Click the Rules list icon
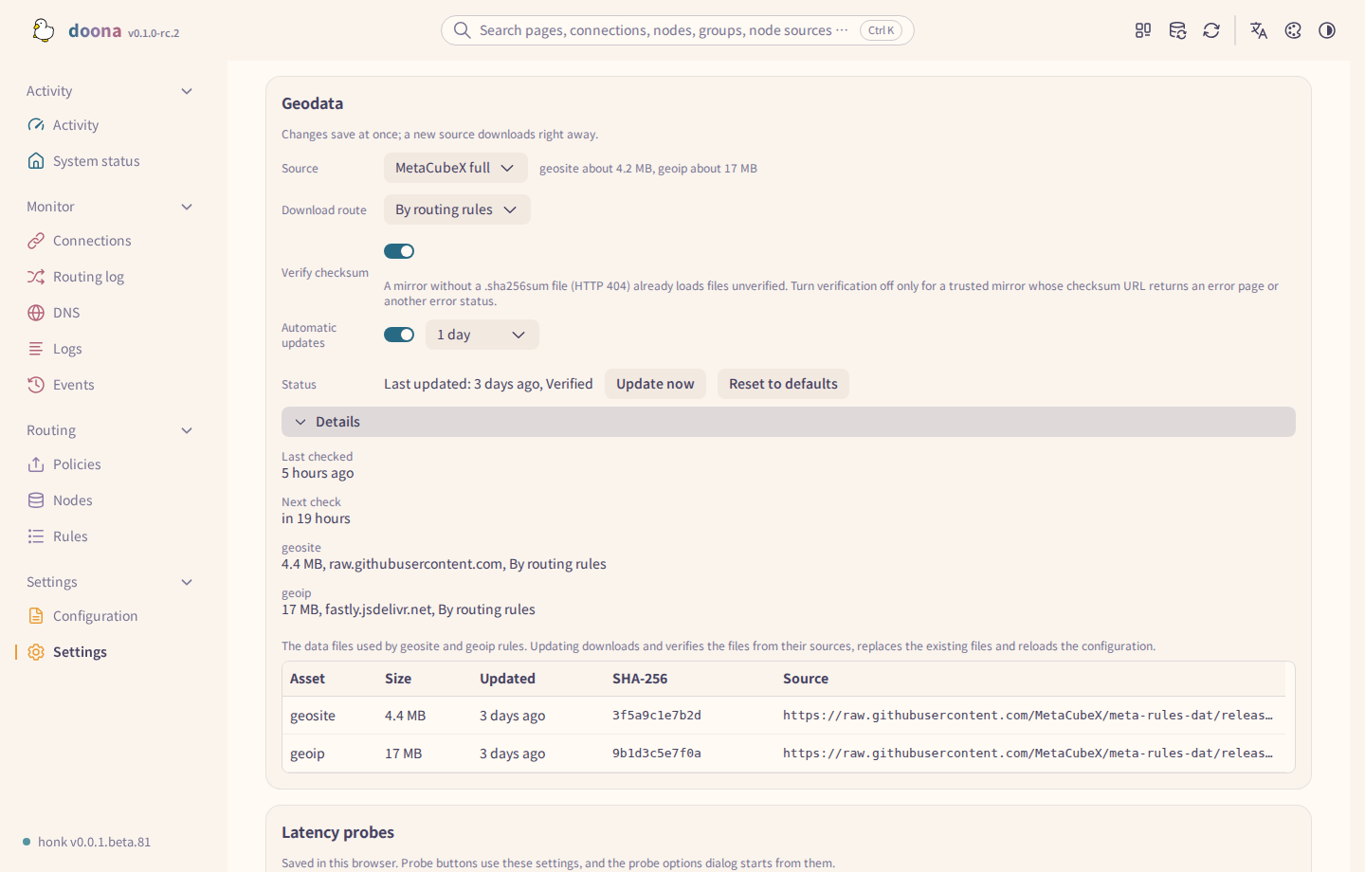This screenshot has height=872, width=1365. (x=36, y=536)
